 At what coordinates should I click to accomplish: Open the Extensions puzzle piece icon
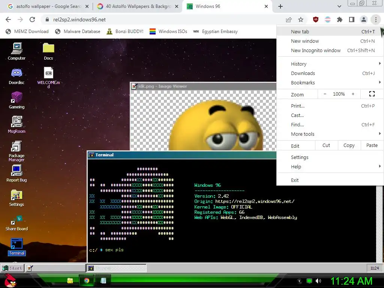pos(340,19)
